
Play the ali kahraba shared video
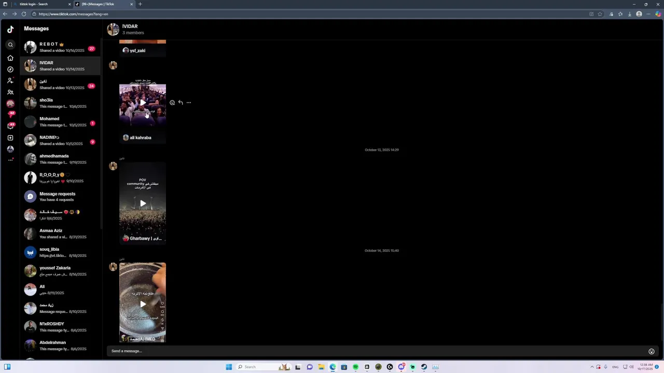[143, 103]
